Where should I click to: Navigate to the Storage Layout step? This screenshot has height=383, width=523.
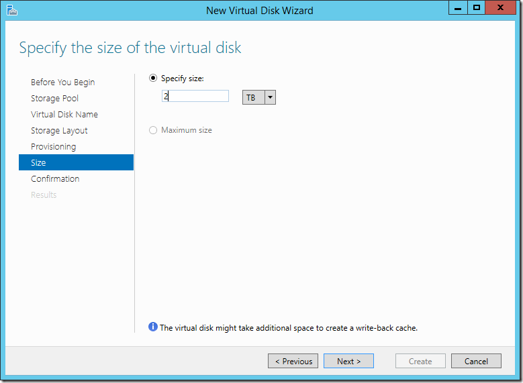tap(59, 131)
